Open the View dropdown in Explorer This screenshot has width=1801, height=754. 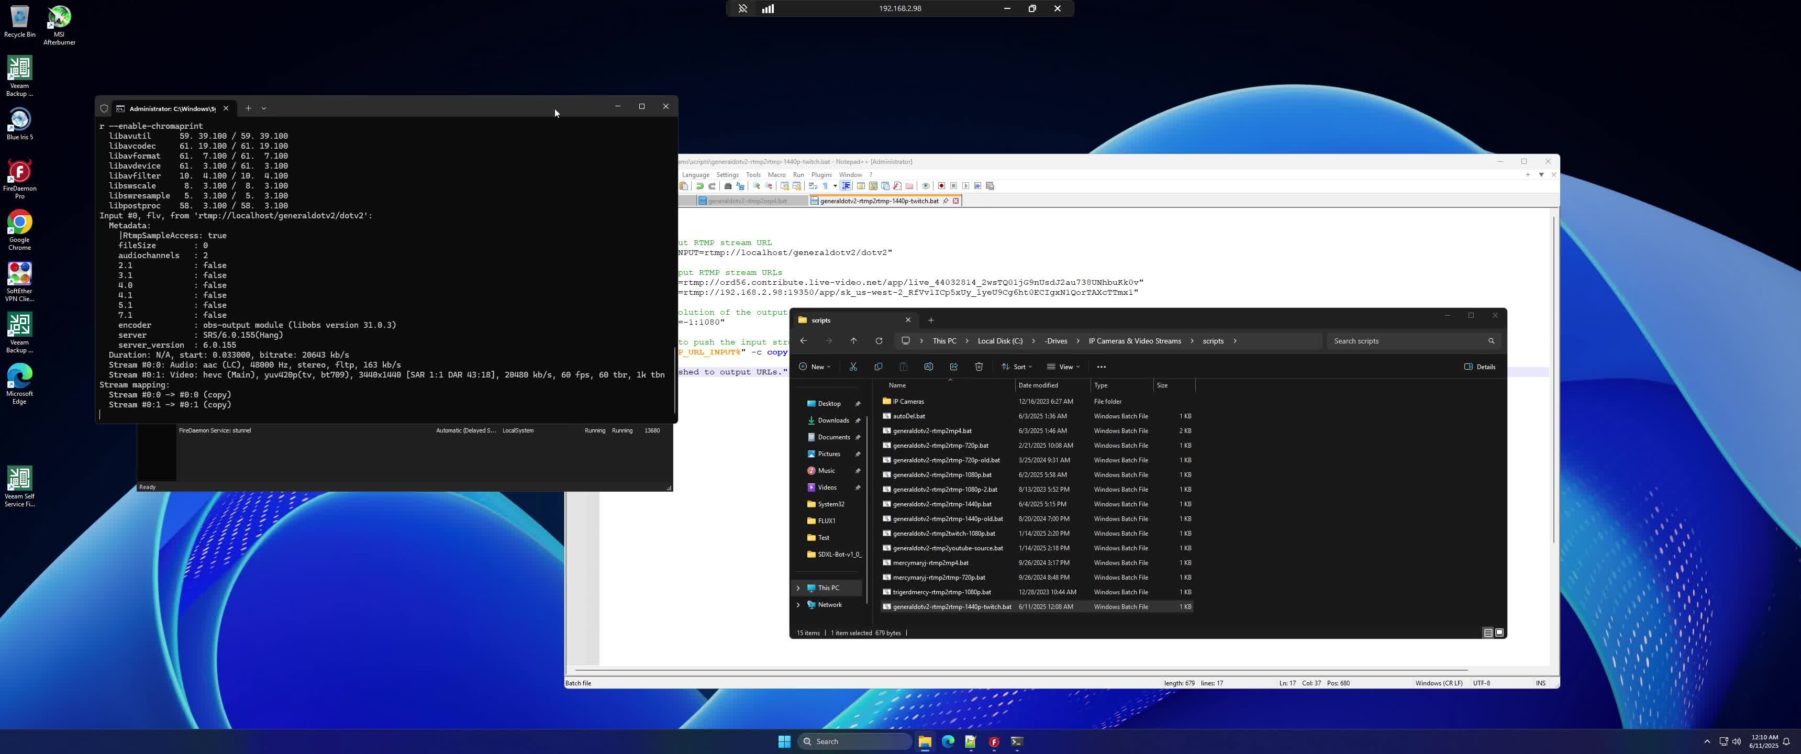[x=1063, y=367]
